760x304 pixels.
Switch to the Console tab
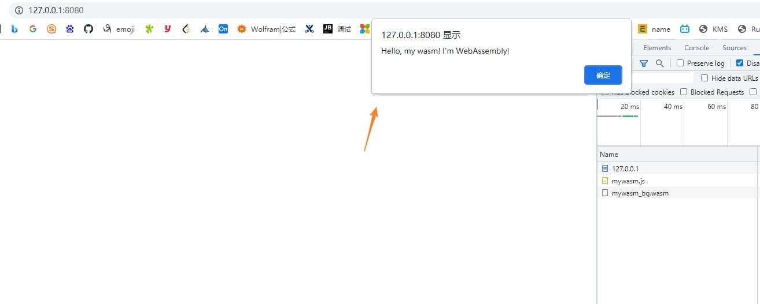[x=696, y=48]
